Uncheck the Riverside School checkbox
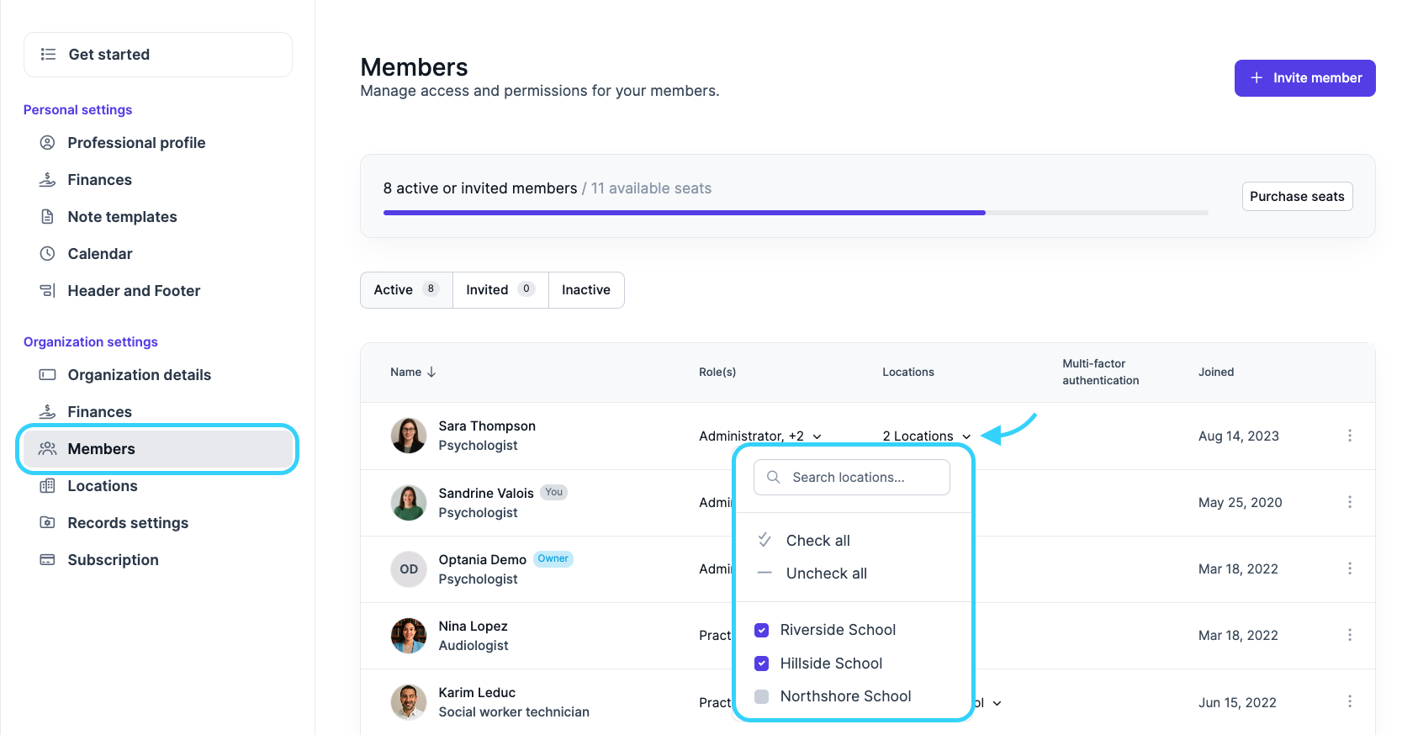Screen dimensions: 1402x735 [x=762, y=630]
